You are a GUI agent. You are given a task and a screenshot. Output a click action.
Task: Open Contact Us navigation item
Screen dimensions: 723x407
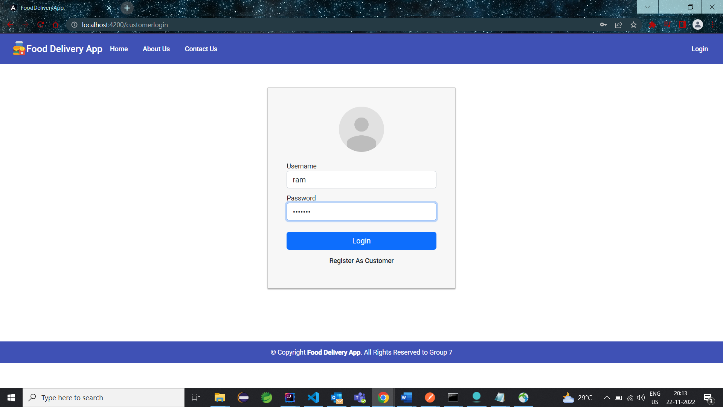(201, 49)
